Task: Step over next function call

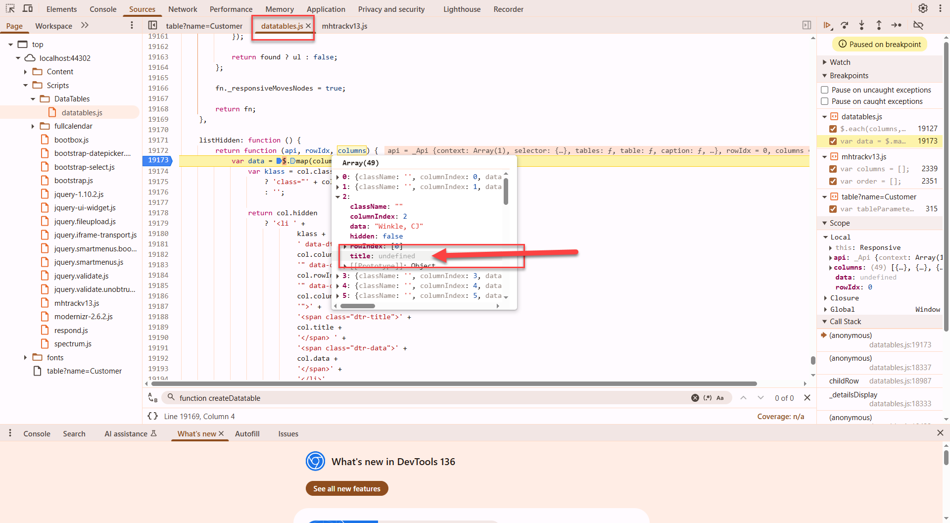Action: [x=845, y=25]
